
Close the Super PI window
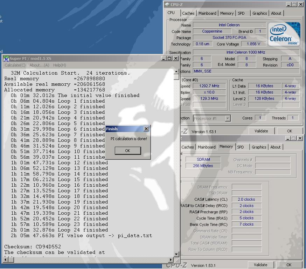(176, 58)
